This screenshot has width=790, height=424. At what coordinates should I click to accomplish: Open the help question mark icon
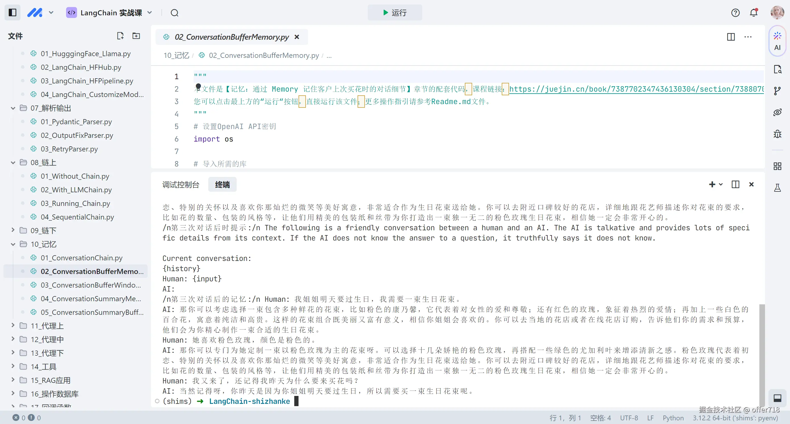coord(735,12)
